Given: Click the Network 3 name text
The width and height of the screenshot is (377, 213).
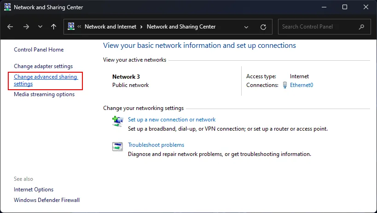Looking at the screenshot, I should tap(126, 77).
